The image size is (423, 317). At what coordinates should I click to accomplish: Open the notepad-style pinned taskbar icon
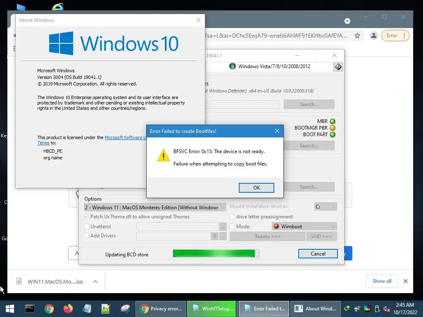106,309
